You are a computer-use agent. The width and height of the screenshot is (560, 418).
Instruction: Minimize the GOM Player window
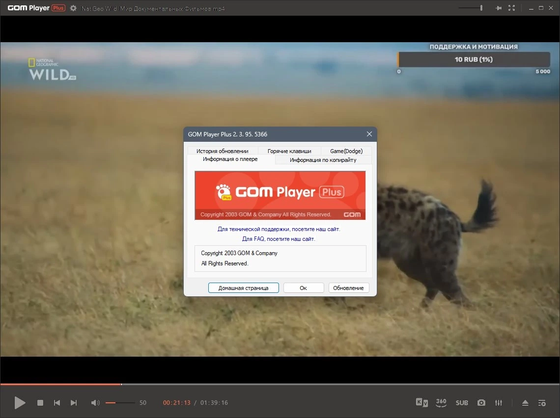coord(531,8)
